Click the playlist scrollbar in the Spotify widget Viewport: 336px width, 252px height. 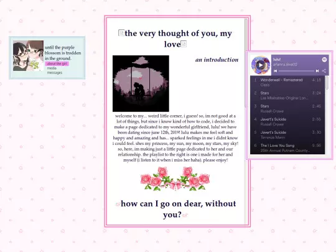tap(327, 83)
